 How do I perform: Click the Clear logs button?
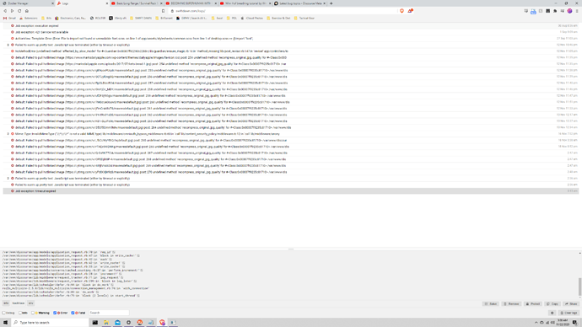pos(569,313)
